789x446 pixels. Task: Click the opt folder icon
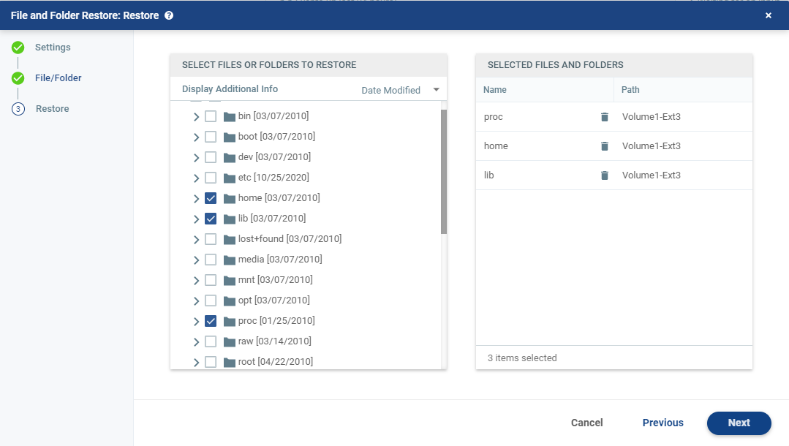[x=230, y=301]
